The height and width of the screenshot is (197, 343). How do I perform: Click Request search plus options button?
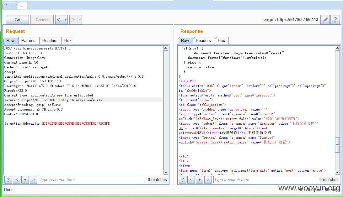click(x=25, y=179)
